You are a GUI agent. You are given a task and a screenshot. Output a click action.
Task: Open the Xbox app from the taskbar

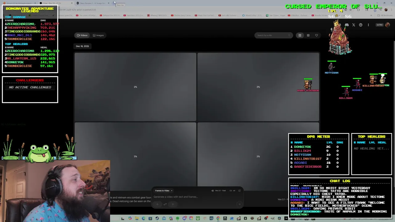pyautogui.click(x=198, y=219)
